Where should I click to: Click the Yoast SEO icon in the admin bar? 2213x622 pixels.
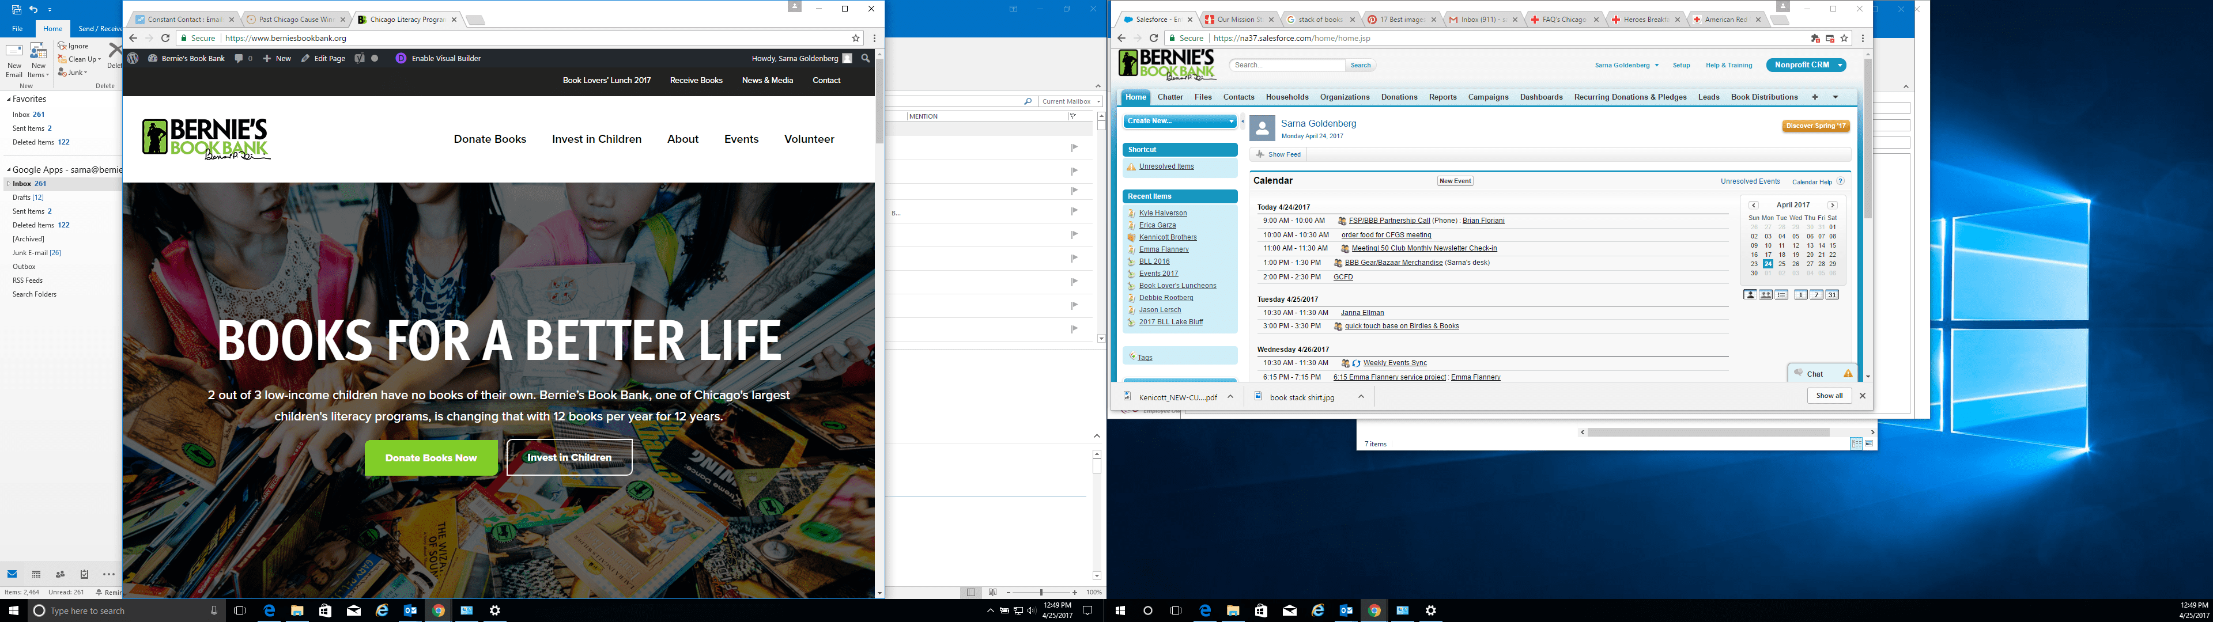tap(360, 58)
